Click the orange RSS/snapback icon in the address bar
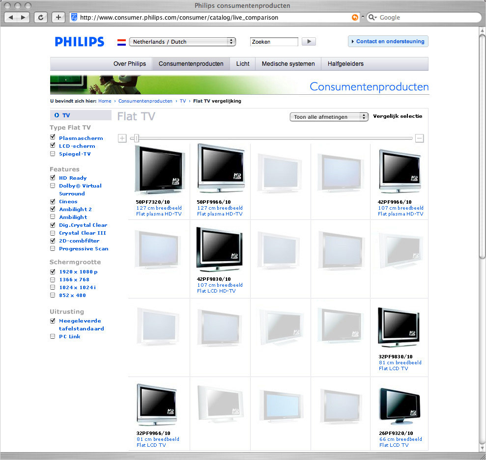The height and width of the screenshot is (460, 486). [x=355, y=17]
